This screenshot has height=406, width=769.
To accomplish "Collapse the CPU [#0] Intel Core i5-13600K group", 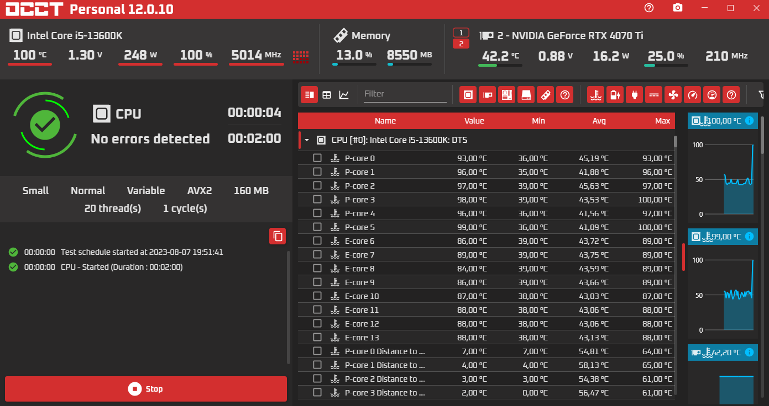I will 307,140.
